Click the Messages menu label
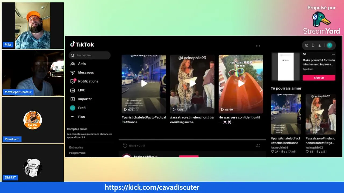Viewport: 344px width, 193px height. coord(86,73)
